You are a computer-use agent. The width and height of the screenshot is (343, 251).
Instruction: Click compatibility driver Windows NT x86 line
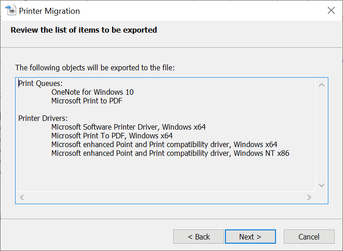pos(170,154)
